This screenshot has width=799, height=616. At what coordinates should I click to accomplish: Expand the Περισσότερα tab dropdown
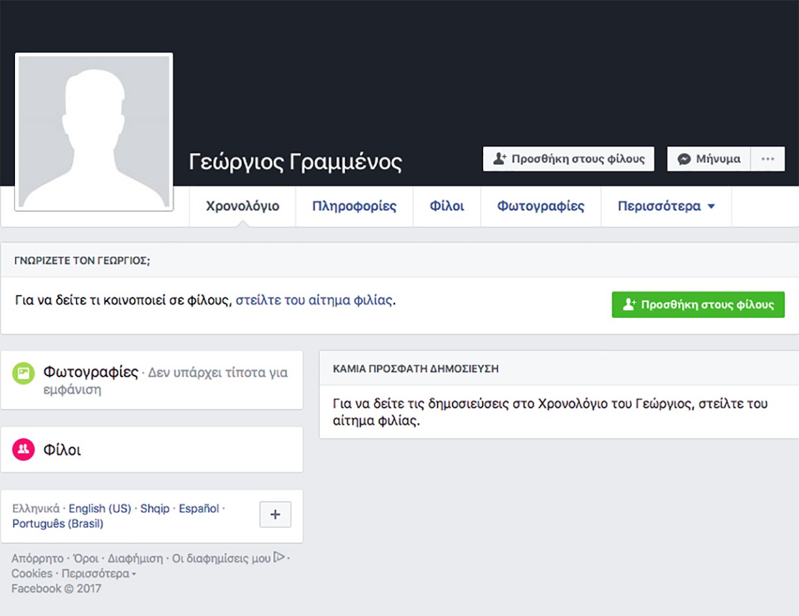(x=666, y=207)
